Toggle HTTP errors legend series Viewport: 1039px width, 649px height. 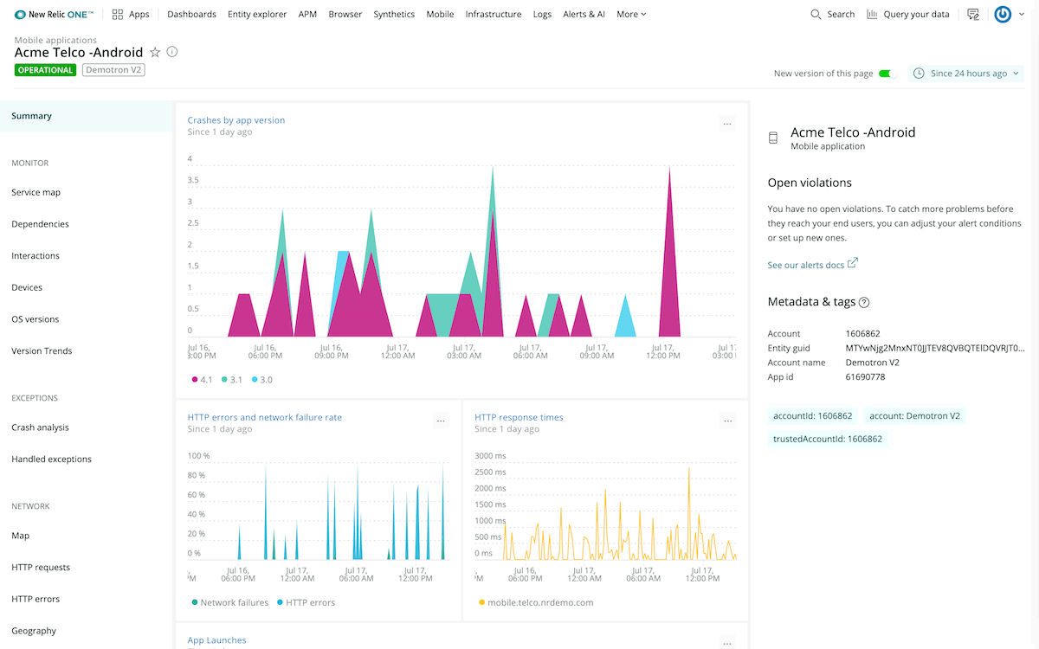[x=306, y=602]
